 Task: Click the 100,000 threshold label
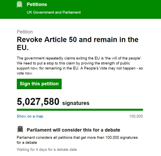coord(136,116)
